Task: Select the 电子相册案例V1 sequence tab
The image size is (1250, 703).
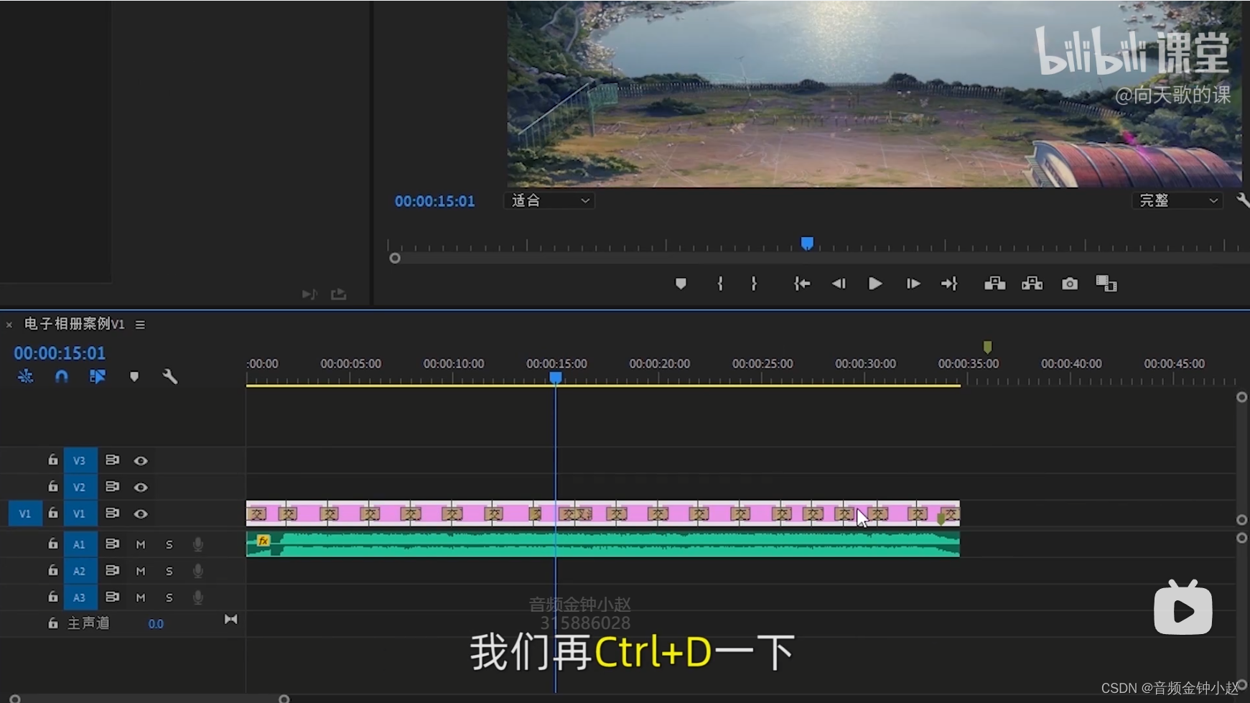Action: (74, 324)
